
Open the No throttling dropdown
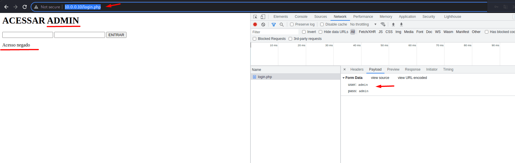[x=363, y=24]
